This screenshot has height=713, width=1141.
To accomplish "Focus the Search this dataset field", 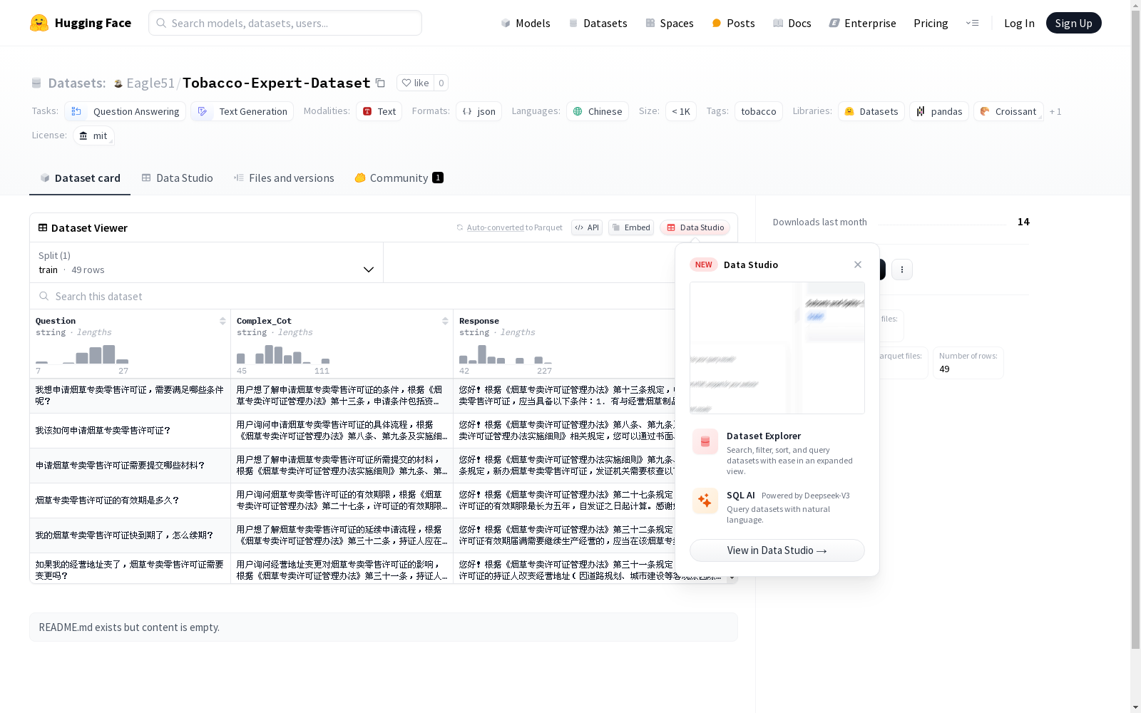I will (352, 296).
